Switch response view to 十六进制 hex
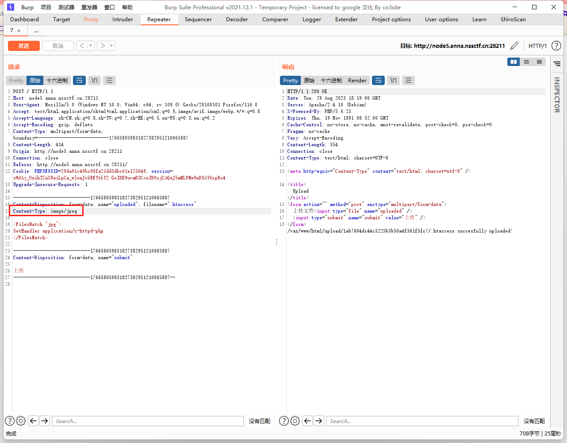The image size is (567, 443). 331,80
